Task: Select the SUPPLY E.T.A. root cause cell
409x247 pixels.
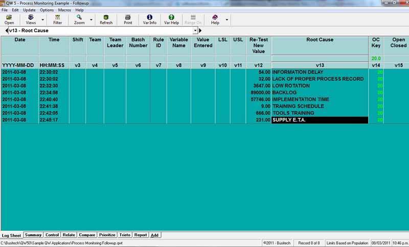Action: 320,120
